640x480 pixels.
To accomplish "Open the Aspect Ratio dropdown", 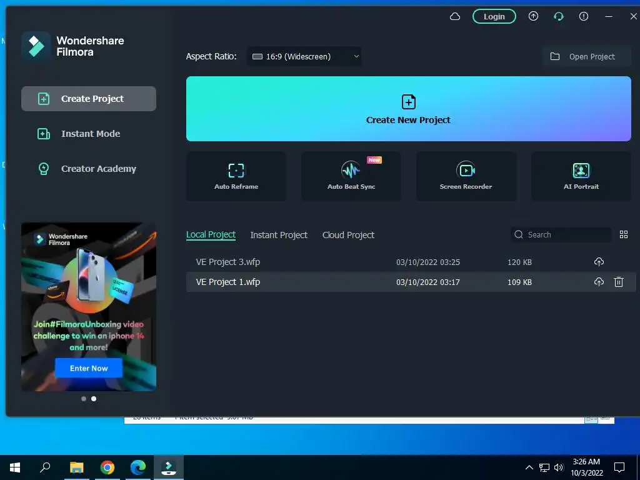I will coord(304,56).
